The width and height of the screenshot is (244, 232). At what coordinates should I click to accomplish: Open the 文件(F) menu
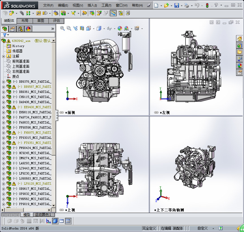click(48, 5)
